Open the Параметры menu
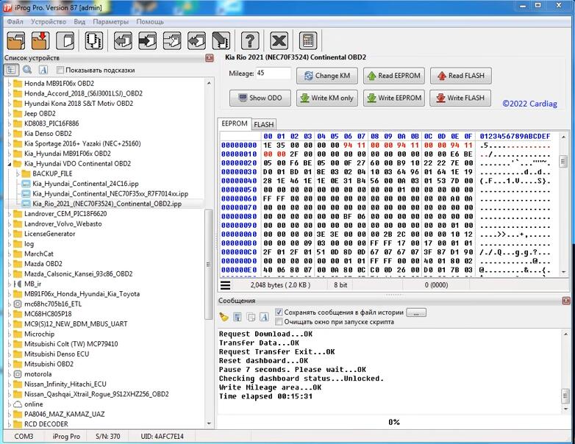The width and height of the screenshot is (575, 444). pyautogui.click(x=111, y=21)
